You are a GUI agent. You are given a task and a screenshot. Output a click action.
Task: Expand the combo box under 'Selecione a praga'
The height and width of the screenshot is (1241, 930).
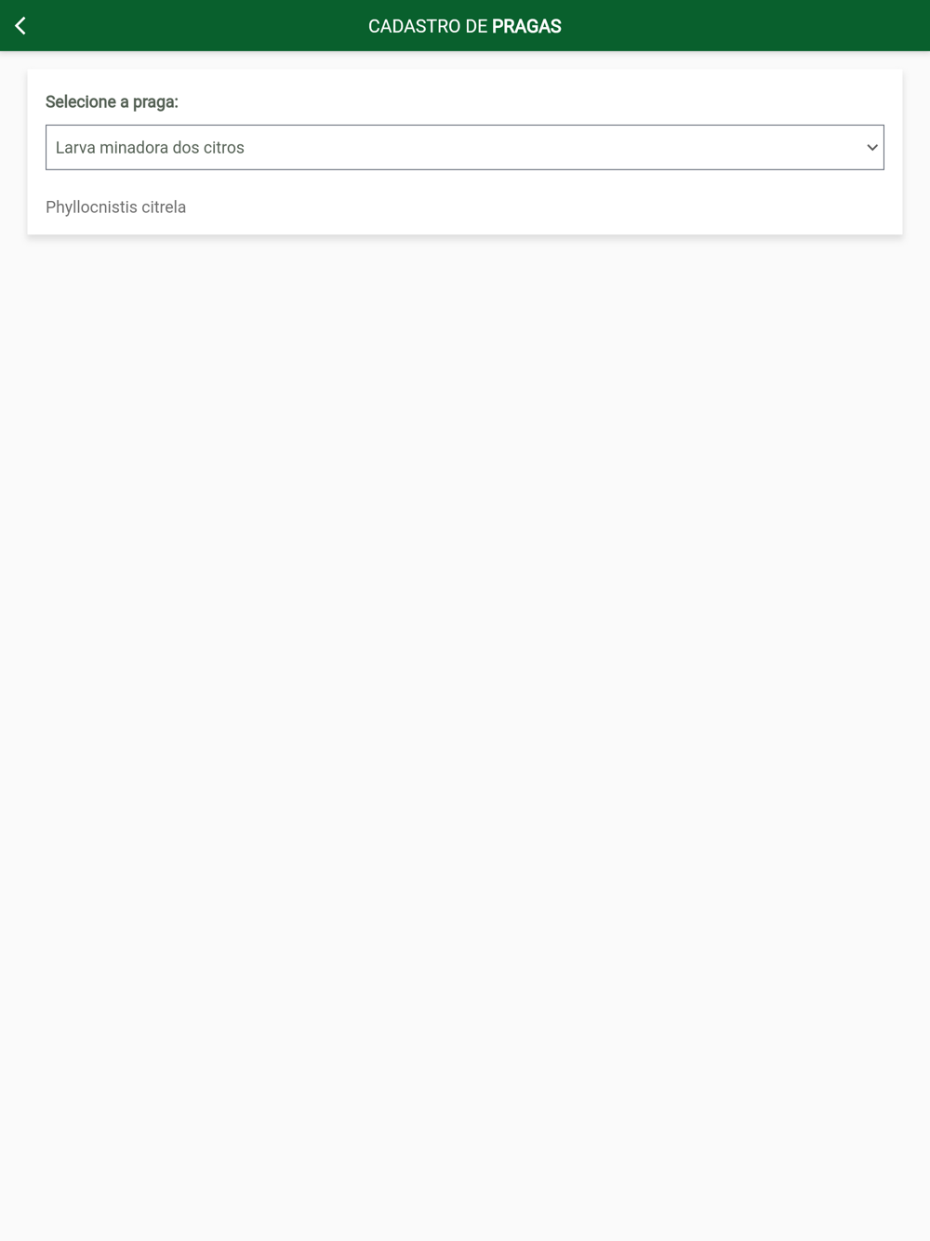(x=465, y=147)
